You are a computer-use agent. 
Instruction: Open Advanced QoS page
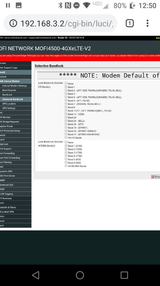click(16, 185)
